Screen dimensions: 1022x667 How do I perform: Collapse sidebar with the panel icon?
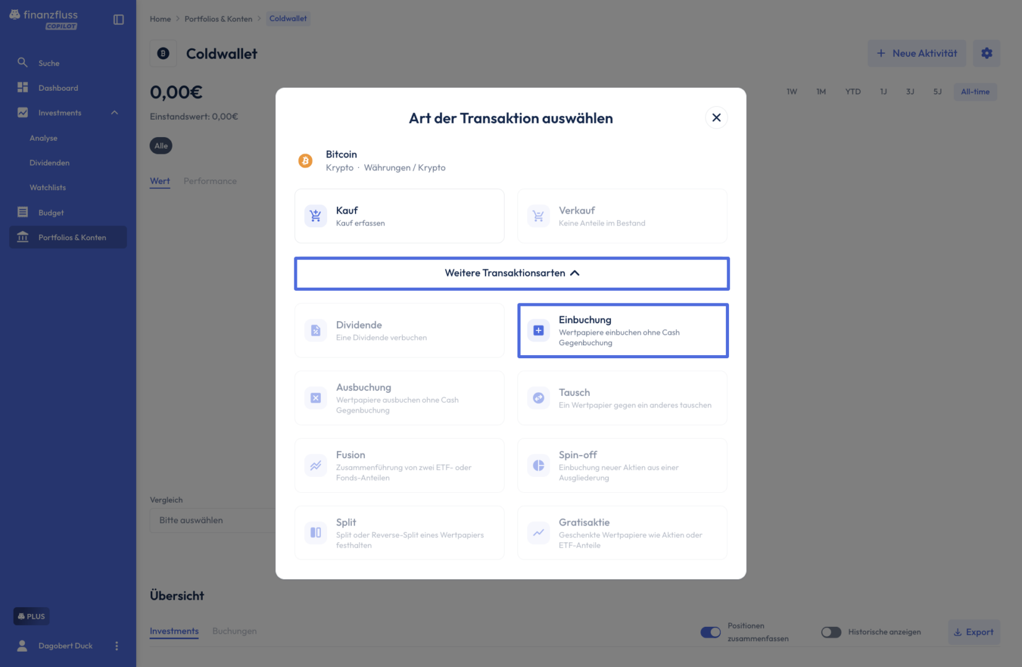(x=119, y=20)
